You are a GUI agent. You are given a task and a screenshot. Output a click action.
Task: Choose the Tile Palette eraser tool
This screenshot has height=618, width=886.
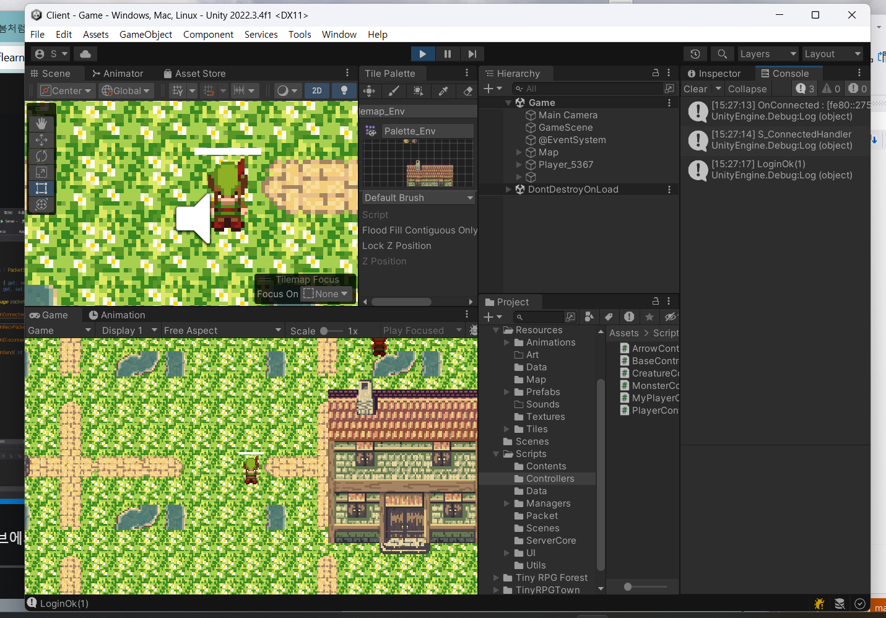click(x=468, y=91)
